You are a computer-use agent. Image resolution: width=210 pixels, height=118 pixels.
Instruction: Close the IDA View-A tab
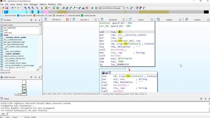tap(67, 20)
